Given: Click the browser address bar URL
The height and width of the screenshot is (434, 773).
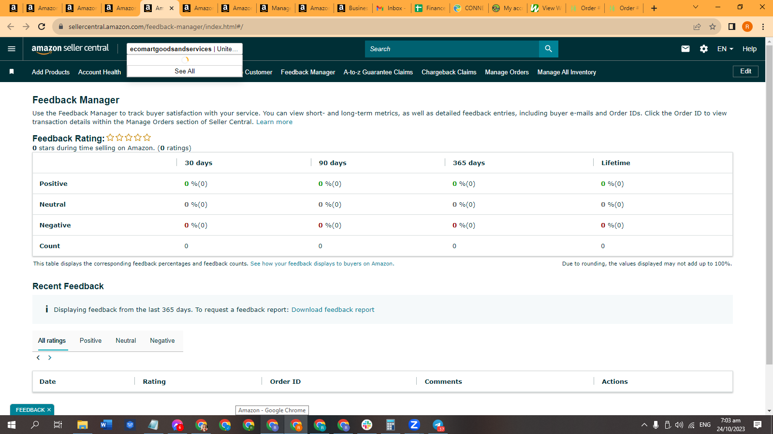Looking at the screenshot, I should [x=156, y=27].
